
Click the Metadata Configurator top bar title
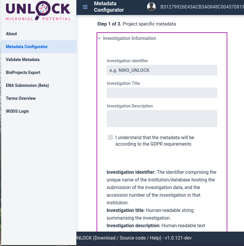point(109,7)
